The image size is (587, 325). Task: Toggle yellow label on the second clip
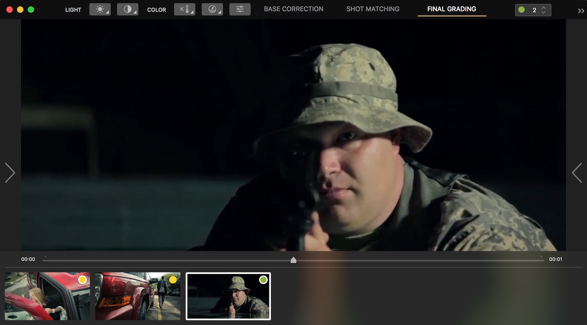click(x=173, y=280)
